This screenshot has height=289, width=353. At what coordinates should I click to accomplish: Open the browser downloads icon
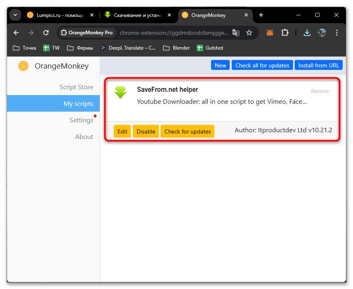pyautogui.click(x=307, y=33)
